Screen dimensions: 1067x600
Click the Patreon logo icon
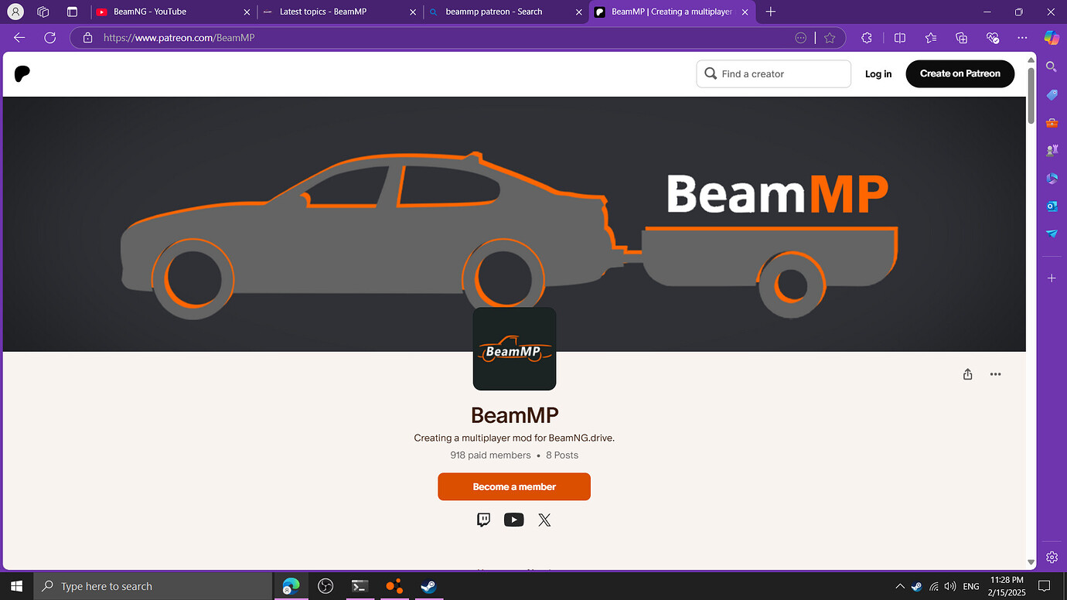point(22,74)
